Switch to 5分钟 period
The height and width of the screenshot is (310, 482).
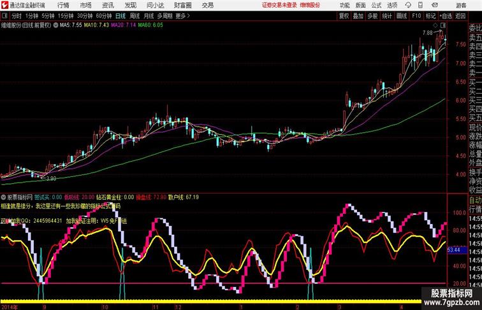[x=48, y=16]
